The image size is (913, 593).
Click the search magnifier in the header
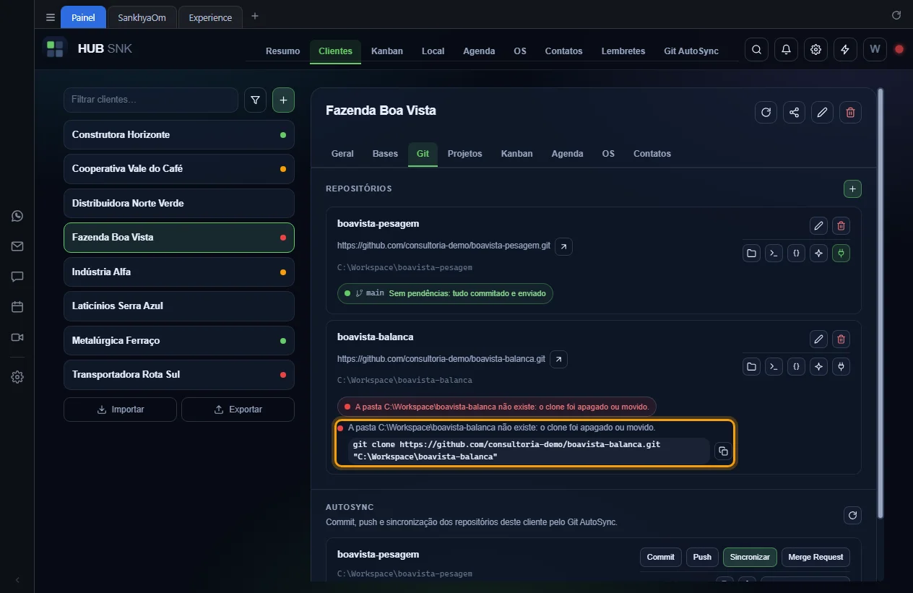(756, 50)
